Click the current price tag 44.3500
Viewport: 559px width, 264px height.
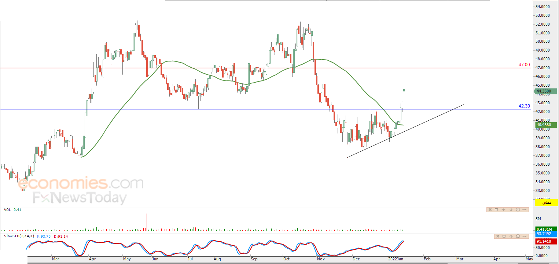[546, 91]
